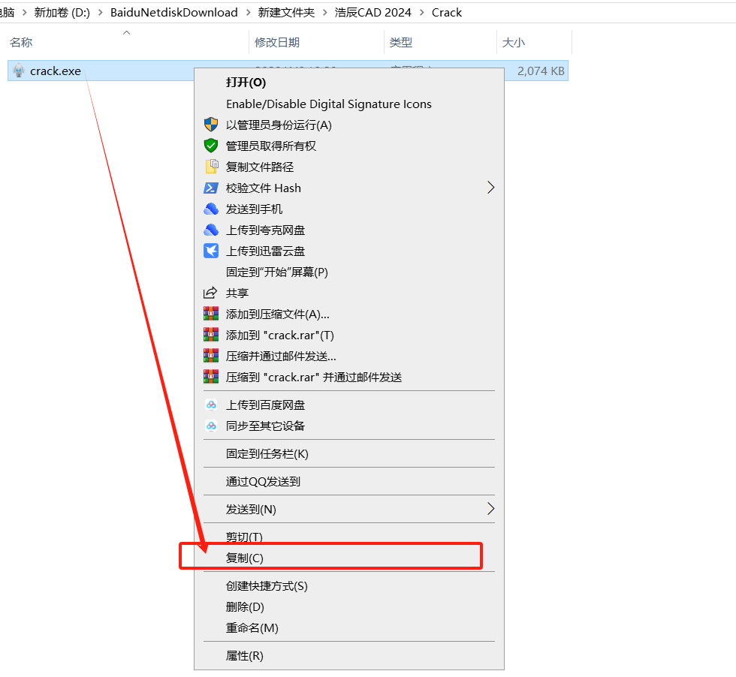Click the WinRAR icon beside 压缩并通过邮件发送...
This screenshot has height=677, width=736.
211,356
